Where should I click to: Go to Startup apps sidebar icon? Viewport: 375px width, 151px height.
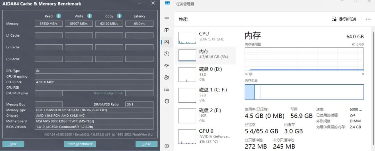click(x=167, y=66)
